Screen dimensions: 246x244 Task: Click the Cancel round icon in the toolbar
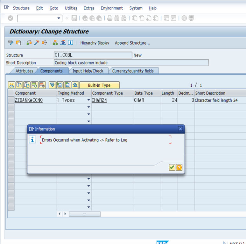click(99, 18)
